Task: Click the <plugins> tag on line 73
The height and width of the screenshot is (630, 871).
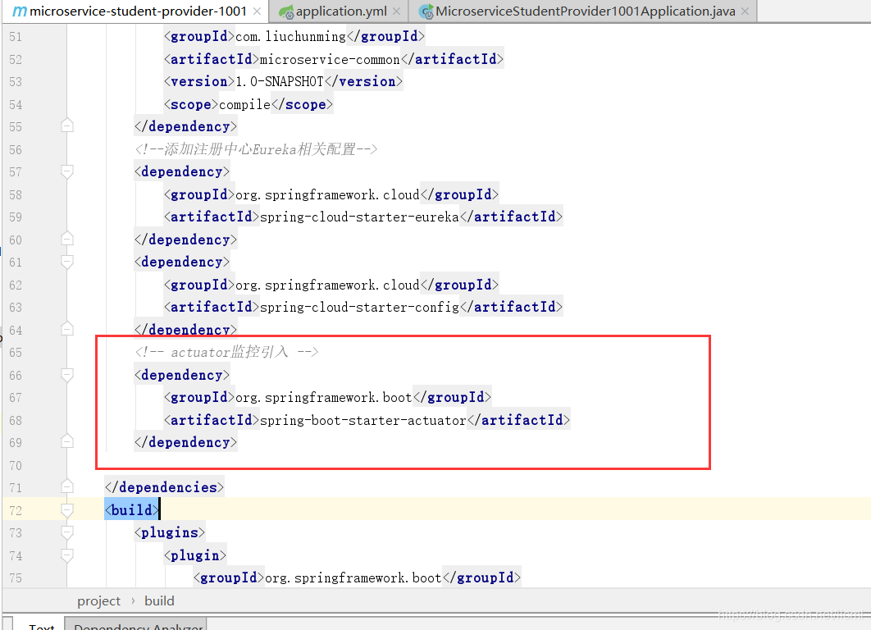Action: pos(170,532)
